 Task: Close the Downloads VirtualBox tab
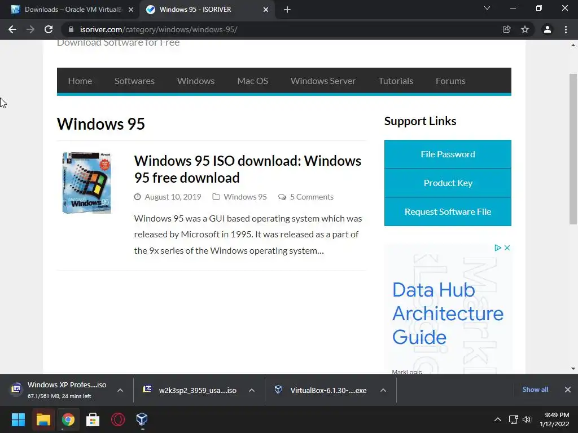(x=131, y=10)
